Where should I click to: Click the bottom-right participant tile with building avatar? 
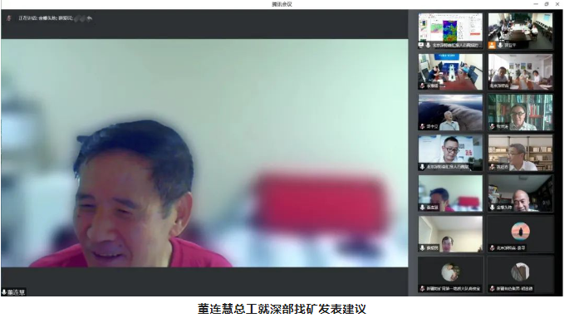(520, 274)
